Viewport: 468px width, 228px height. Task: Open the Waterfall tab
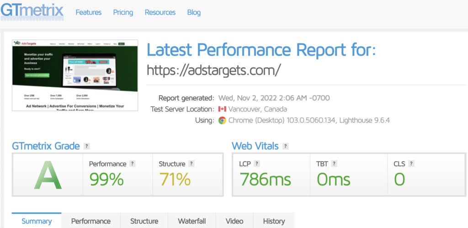191,221
